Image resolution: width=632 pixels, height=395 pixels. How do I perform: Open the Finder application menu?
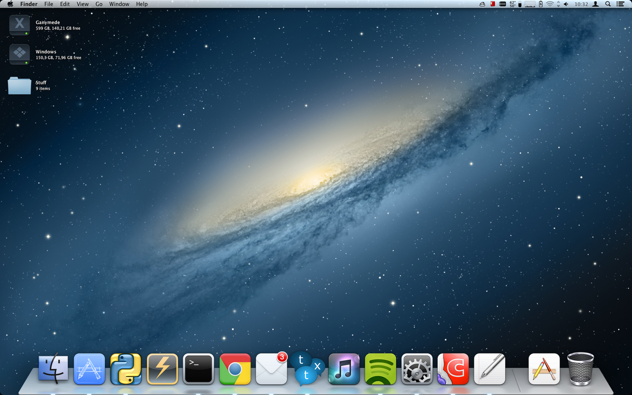[x=29, y=4]
